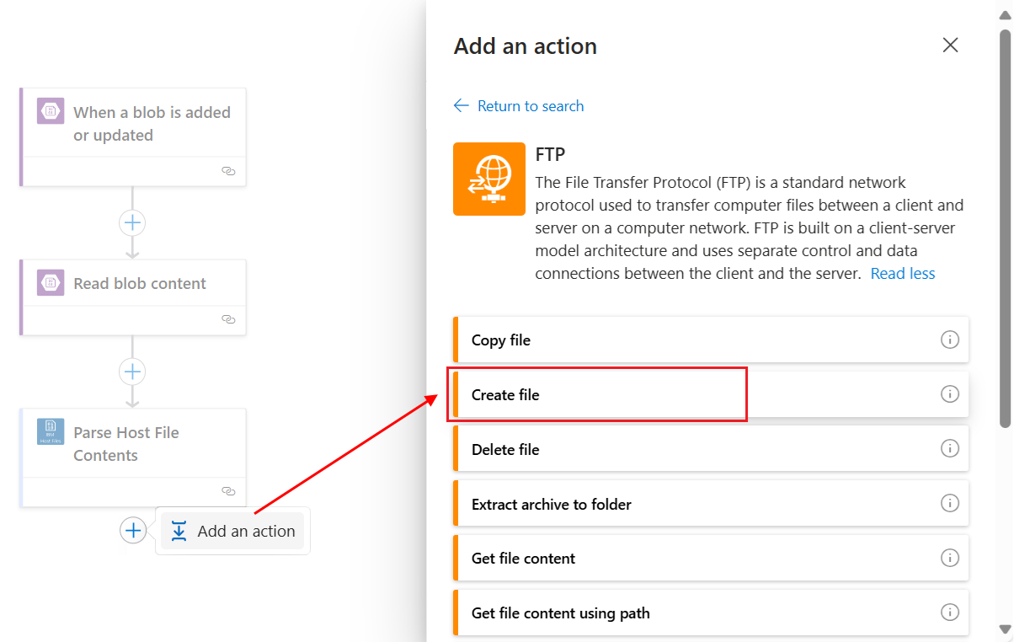Click the info icon for Create file
Image resolution: width=1014 pixels, height=642 pixels.
pyautogui.click(x=950, y=394)
